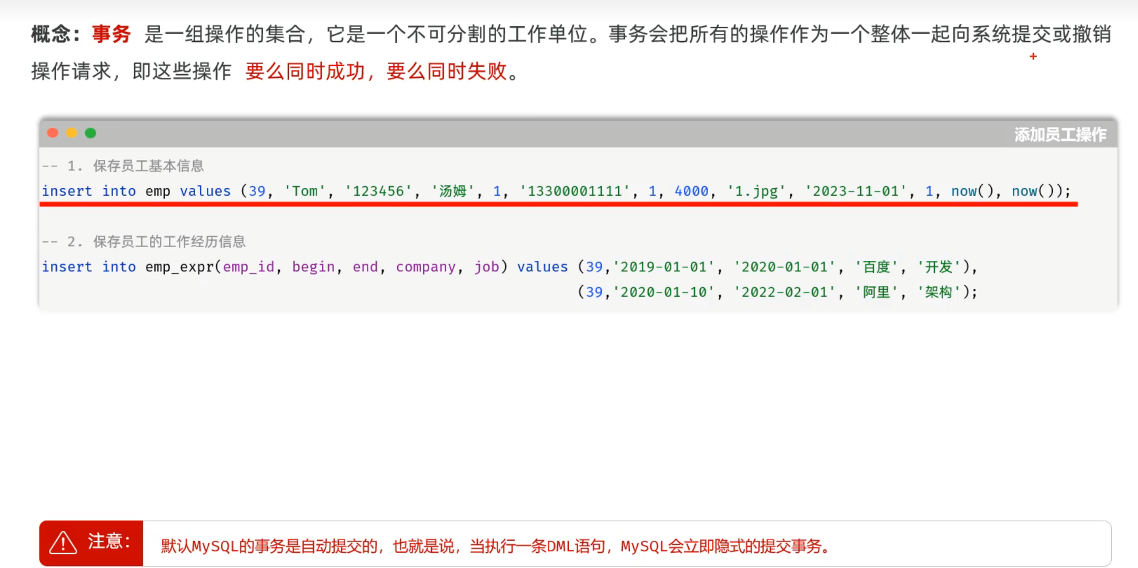Click the yellow minimize circle on code window

[72, 133]
